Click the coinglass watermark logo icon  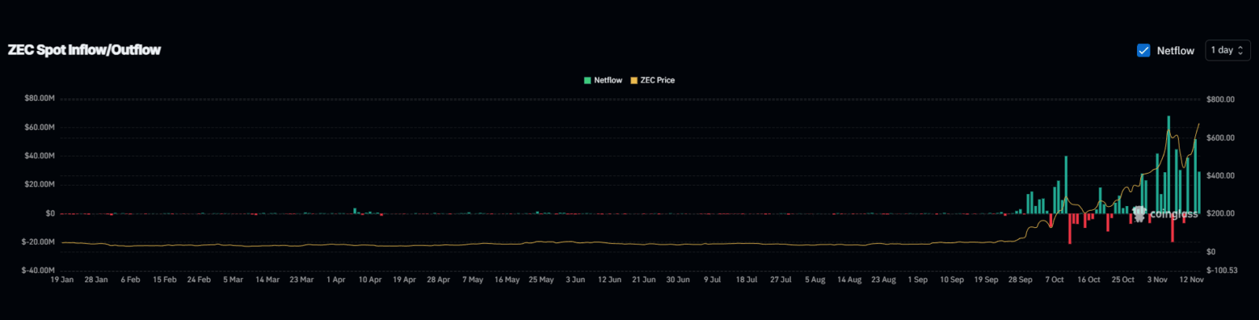1139,213
